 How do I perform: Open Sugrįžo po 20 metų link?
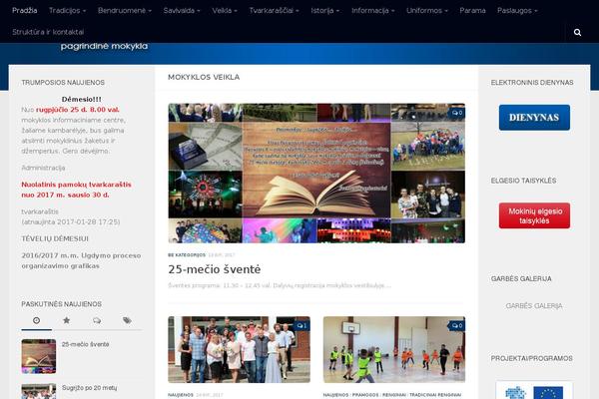coord(90,388)
